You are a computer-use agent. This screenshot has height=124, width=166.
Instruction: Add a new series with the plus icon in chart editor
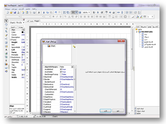coord(74,47)
